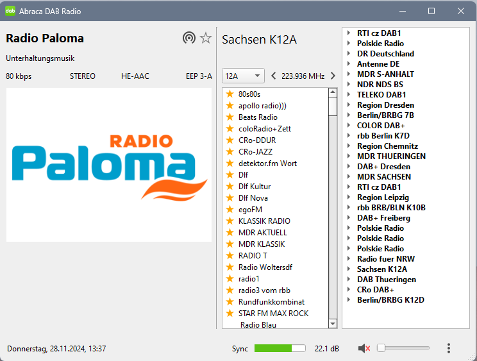The width and height of the screenshot is (477, 361).
Task: Click the Abraca DAB Radio app icon
Action: click(x=10, y=11)
